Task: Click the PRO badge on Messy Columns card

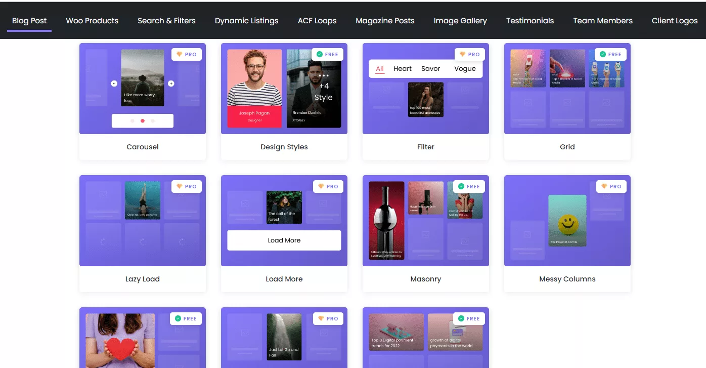Action: [611, 186]
